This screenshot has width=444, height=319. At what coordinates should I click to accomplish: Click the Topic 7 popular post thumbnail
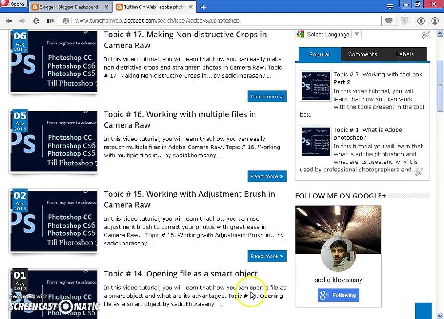point(315,86)
